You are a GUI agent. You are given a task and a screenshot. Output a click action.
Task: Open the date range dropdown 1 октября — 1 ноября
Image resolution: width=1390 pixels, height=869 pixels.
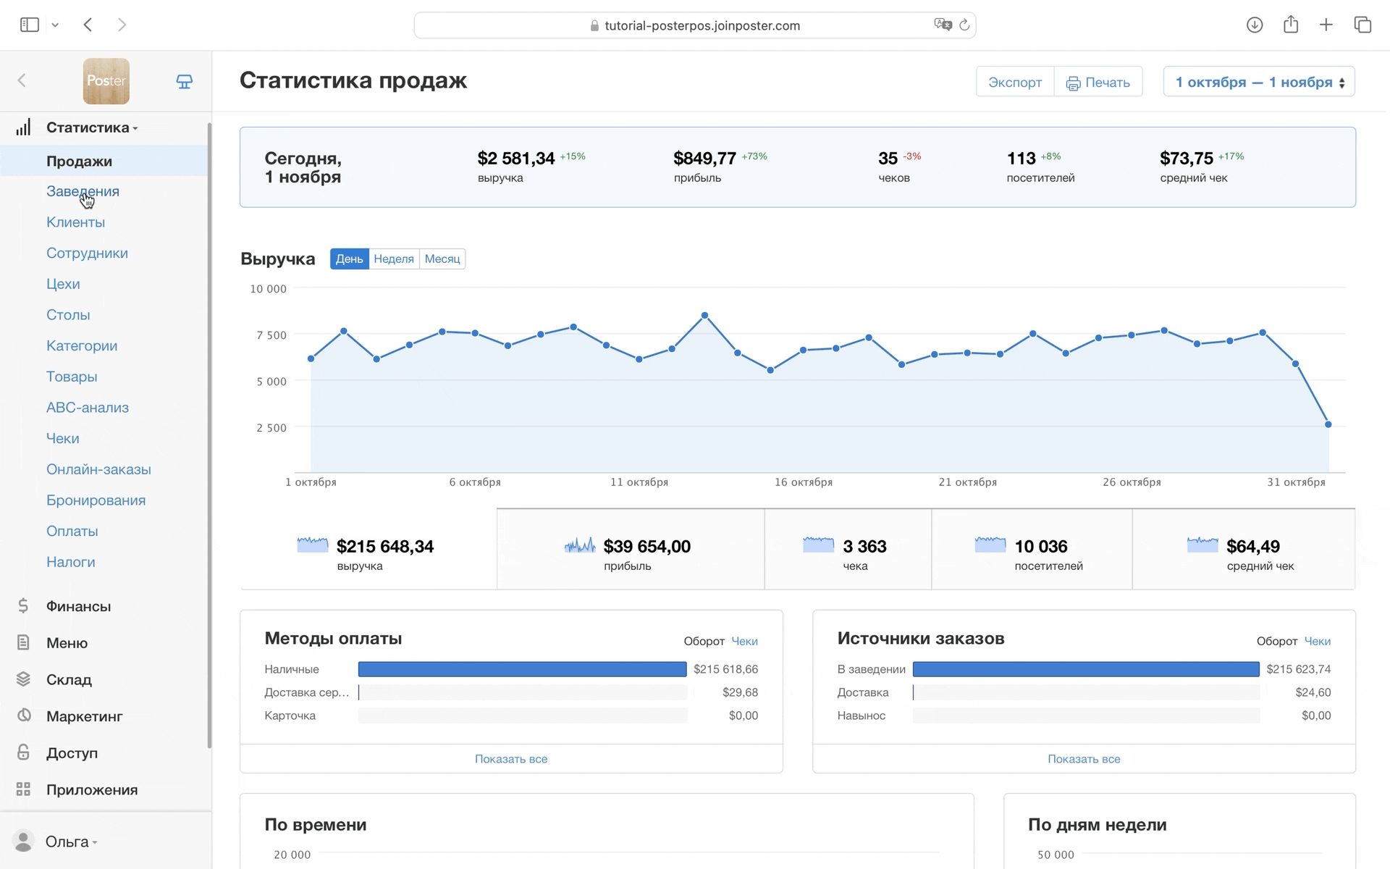[1258, 82]
